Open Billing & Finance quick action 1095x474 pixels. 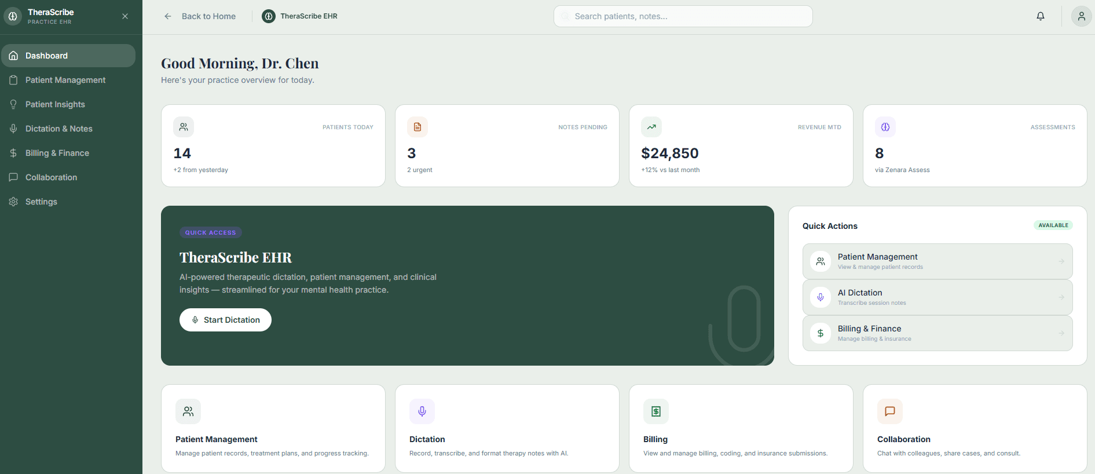(937, 333)
